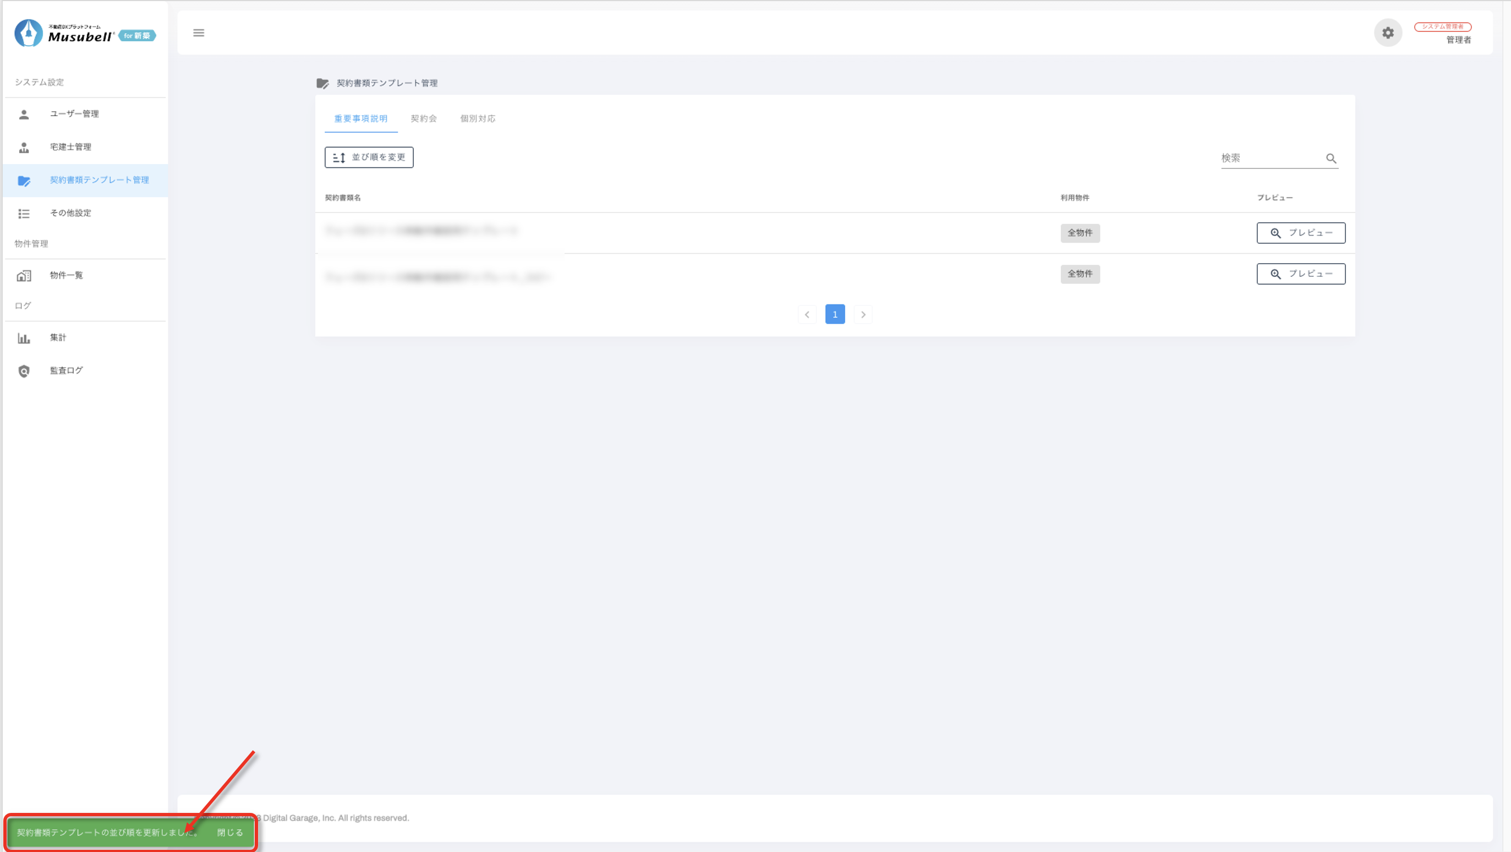Select page 1 in pagination
This screenshot has width=1511, height=852.
[x=835, y=314]
